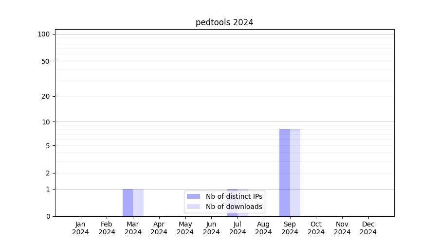Click the y-axis tick label 20
Viewport: 438px width, 243px height.
pos(46,96)
